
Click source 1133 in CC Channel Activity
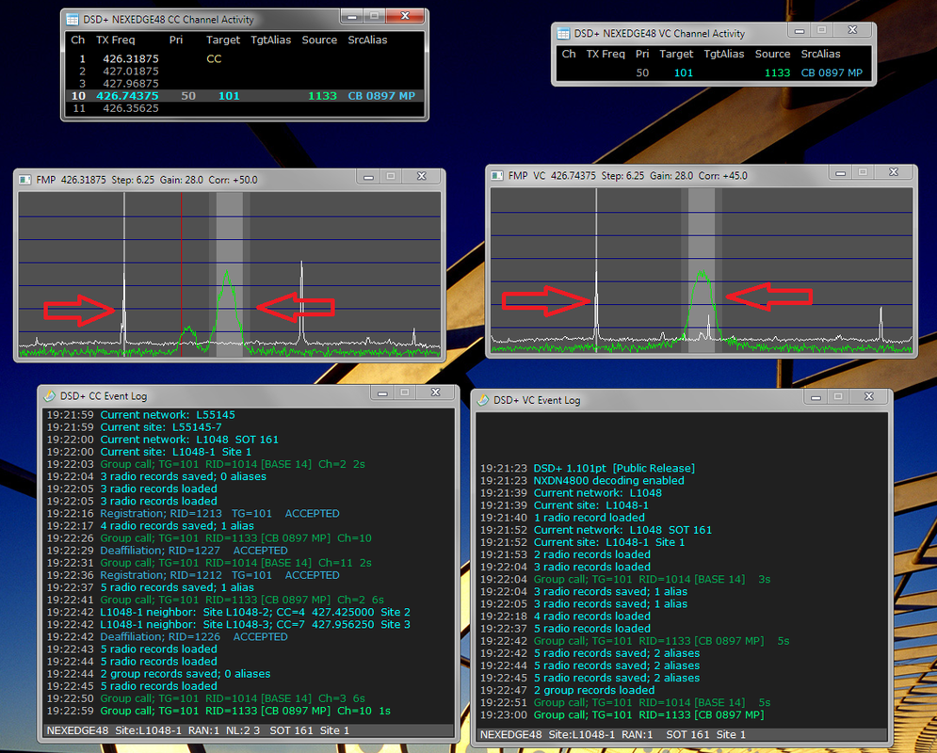pos(323,96)
